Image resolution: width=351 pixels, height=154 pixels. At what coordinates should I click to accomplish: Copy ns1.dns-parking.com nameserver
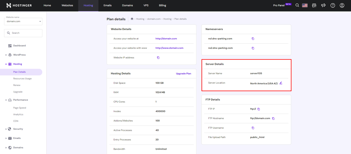(253, 39)
